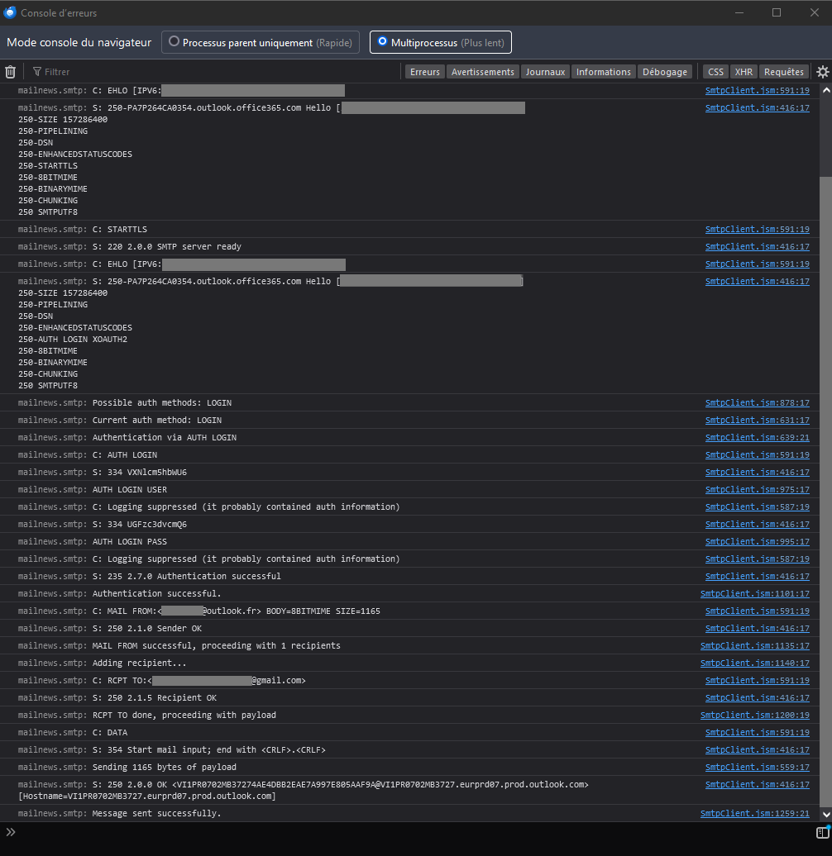Image resolution: width=832 pixels, height=856 pixels.
Task: Select text 'Adding recipient...'
Action: coord(139,663)
